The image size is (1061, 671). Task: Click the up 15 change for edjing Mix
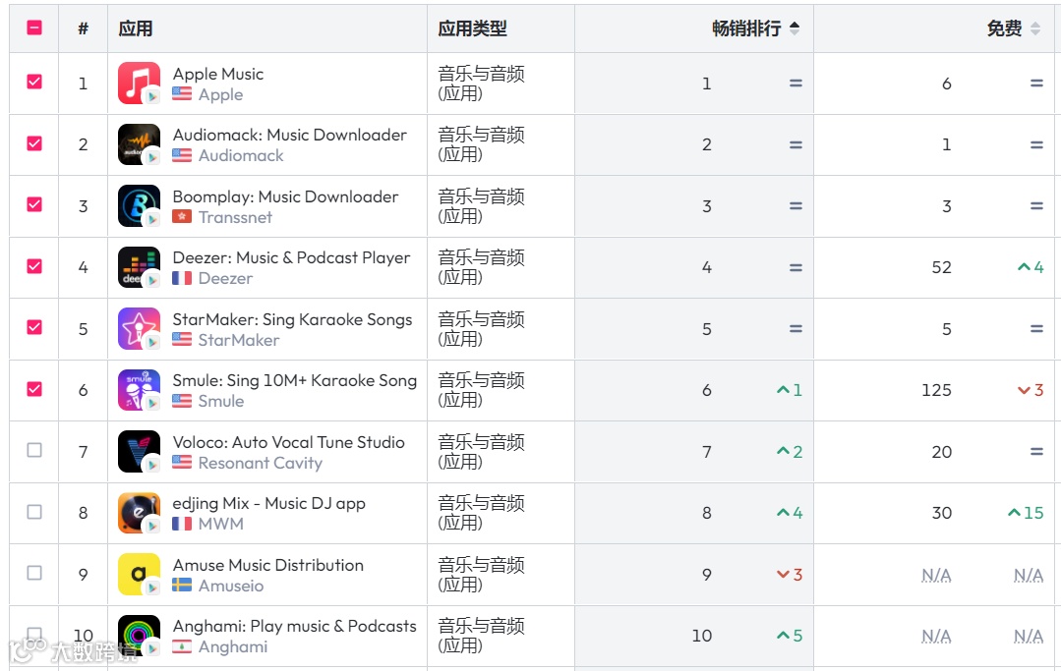1026,513
